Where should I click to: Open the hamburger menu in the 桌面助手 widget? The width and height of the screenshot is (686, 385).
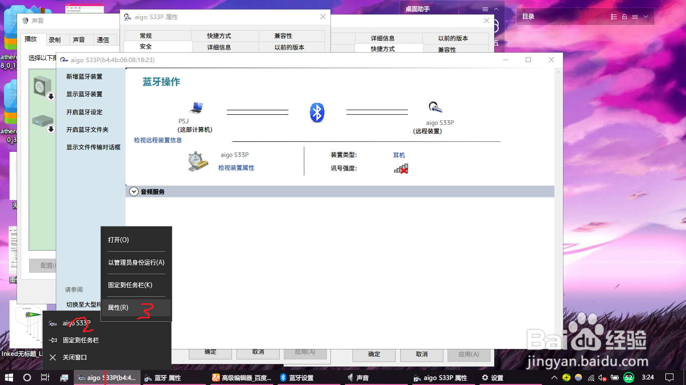485,9
